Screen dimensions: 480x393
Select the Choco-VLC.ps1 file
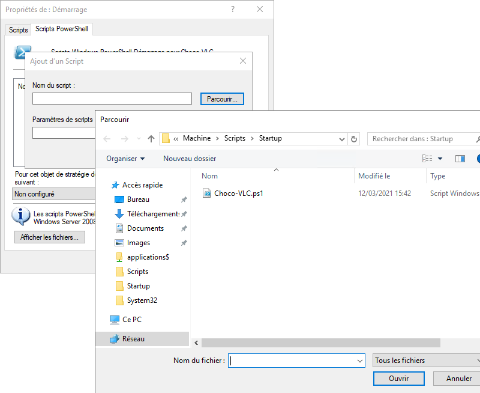pyautogui.click(x=238, y=193)
